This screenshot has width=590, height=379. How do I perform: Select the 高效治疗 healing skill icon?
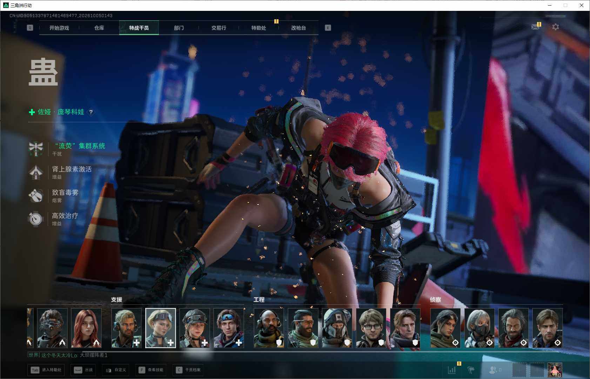coord(36,219)
